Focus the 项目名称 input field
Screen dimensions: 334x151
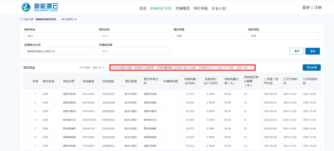[x=135, y=36]
